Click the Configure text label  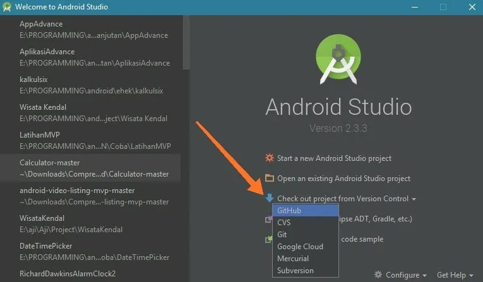(x=402, y=274)
